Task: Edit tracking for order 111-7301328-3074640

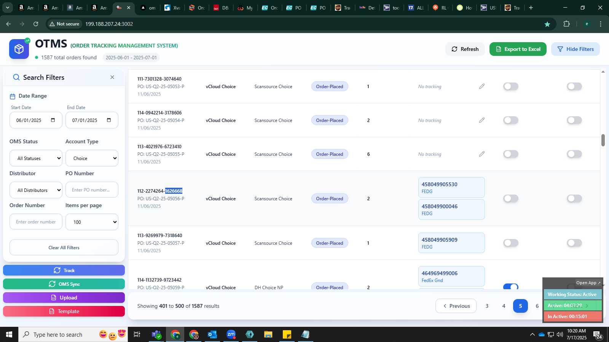Action: [482, 86]
